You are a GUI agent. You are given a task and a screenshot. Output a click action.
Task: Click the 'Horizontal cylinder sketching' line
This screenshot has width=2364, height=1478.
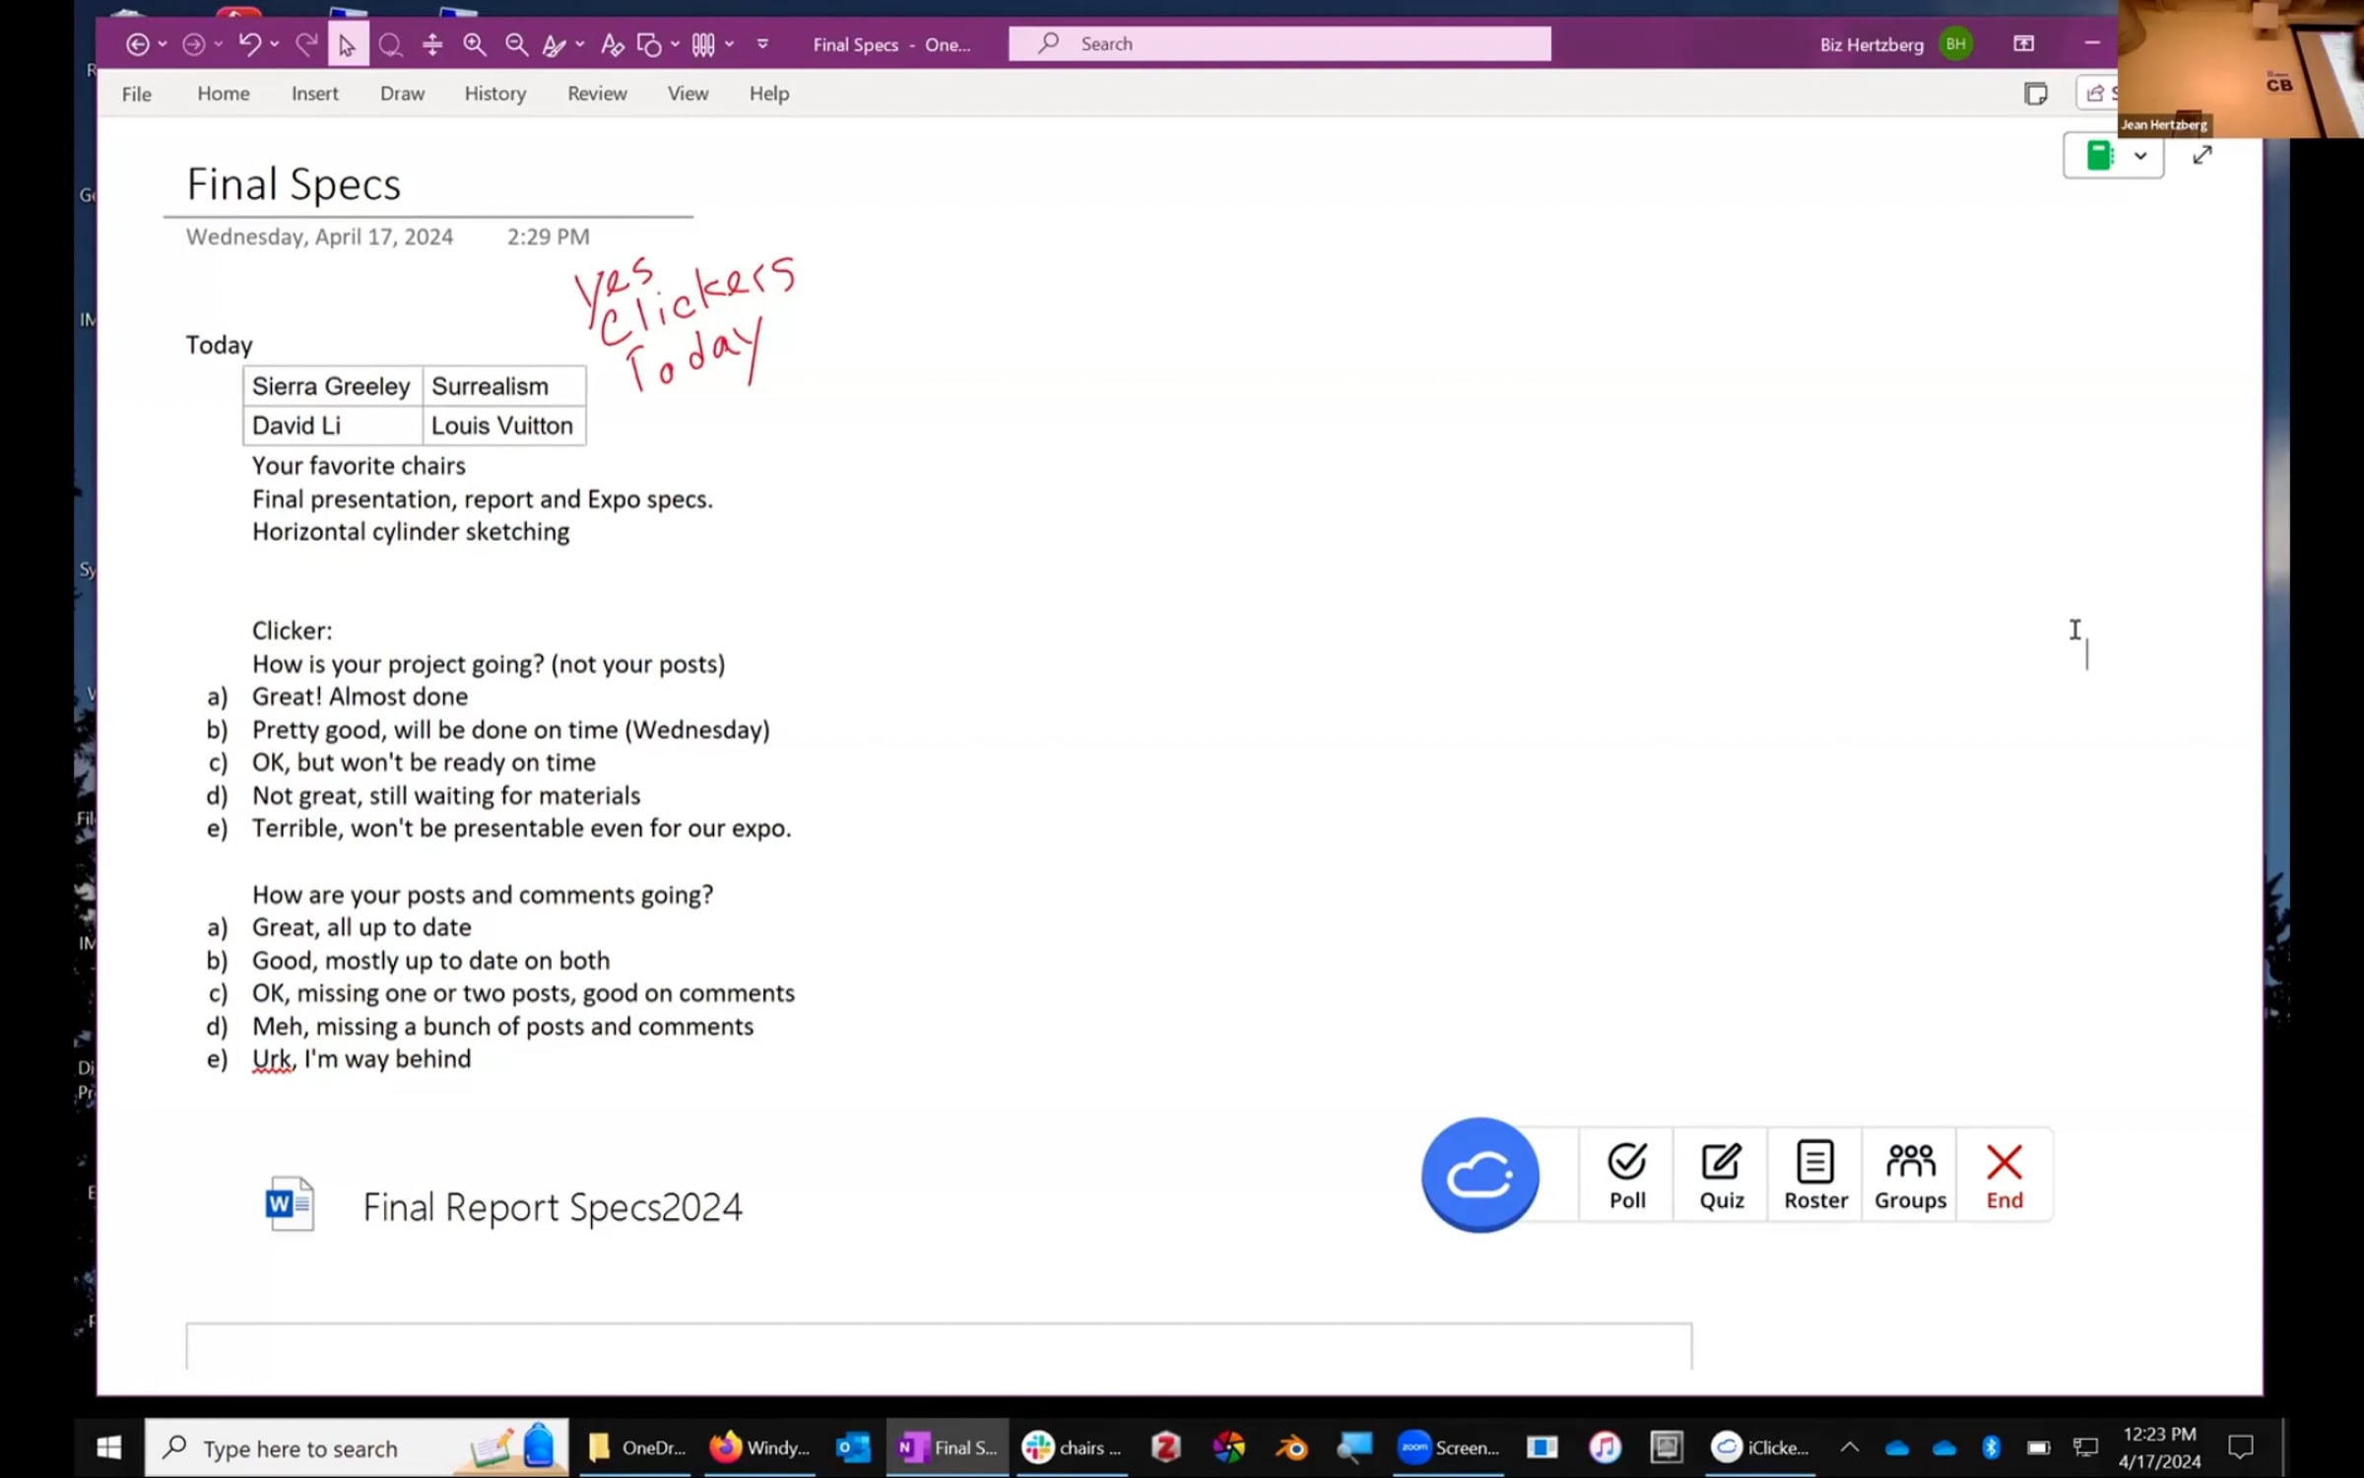(x=411, y=532)
